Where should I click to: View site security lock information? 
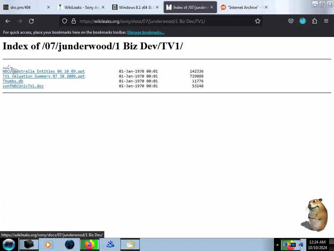(74, 21)
